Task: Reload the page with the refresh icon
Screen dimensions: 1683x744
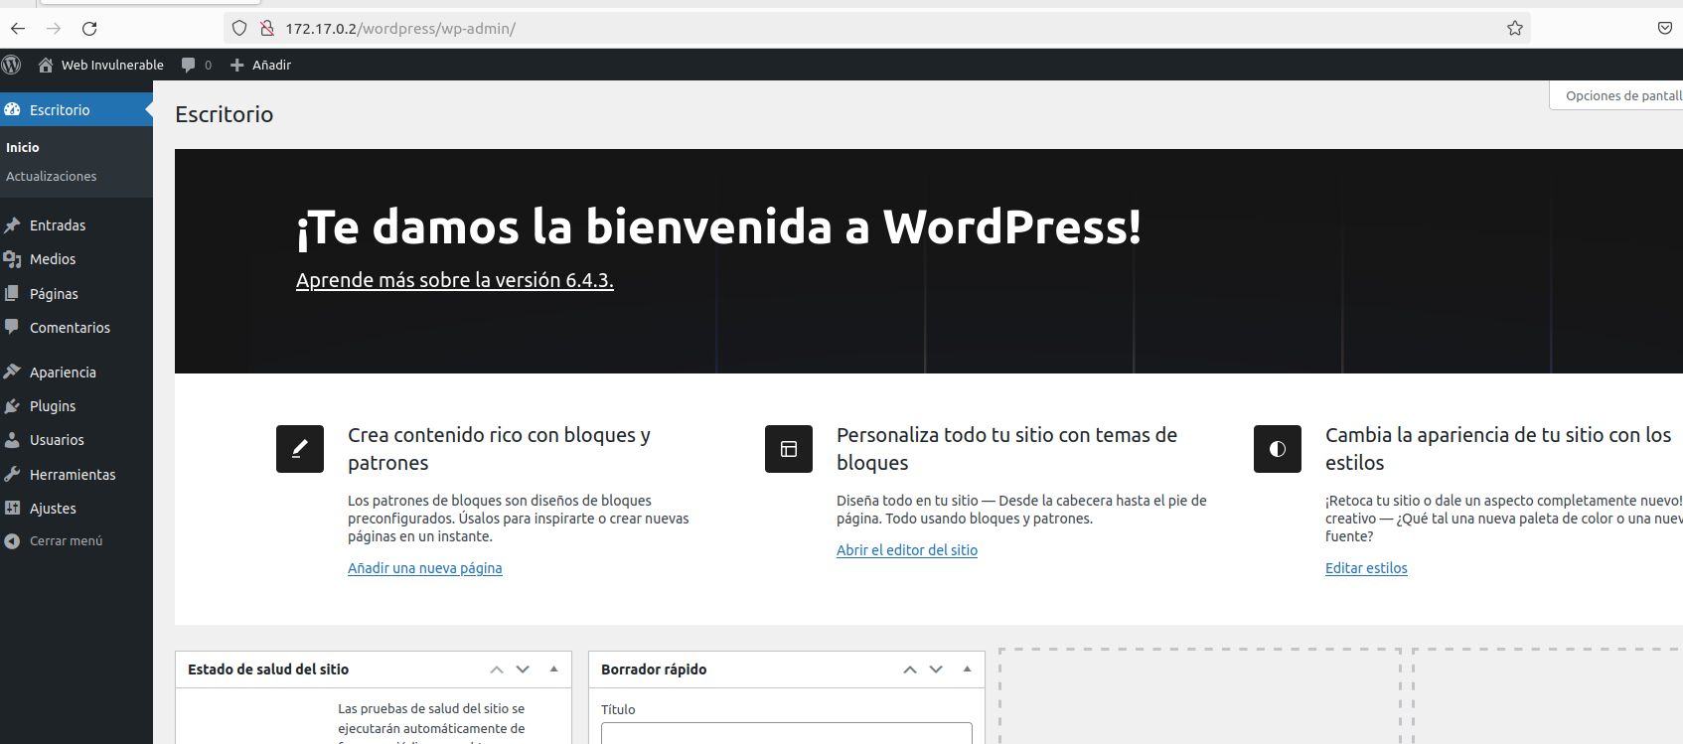Action: (89, 29)
